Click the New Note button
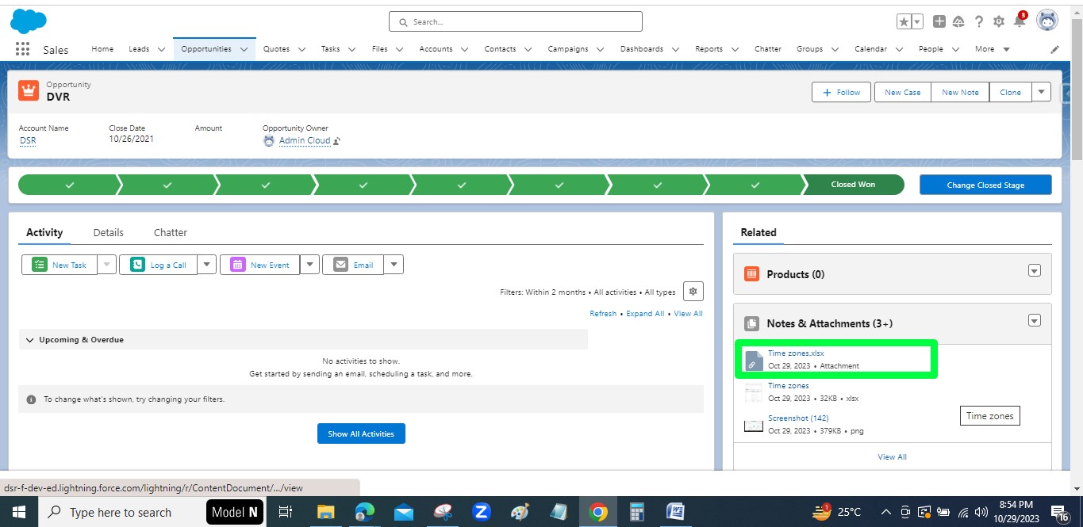Screen dimensions: 1083x527 coord(960,92)
